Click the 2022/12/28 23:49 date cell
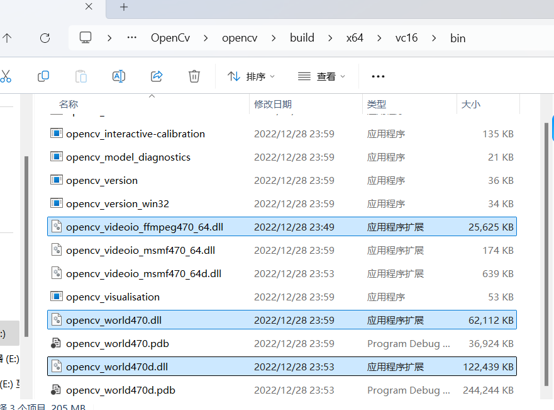Screen dimensions: 554x410 [294, 227]
